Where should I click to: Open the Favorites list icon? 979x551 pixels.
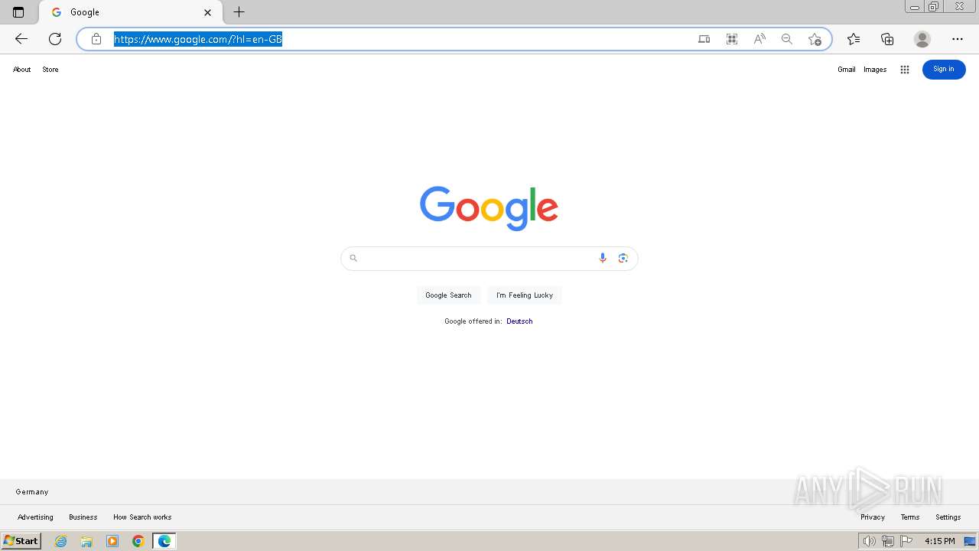tap(854, 39)
